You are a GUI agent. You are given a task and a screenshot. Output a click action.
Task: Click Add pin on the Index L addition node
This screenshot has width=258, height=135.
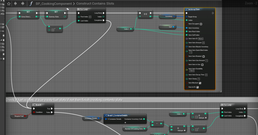click(x=203, y=118)
